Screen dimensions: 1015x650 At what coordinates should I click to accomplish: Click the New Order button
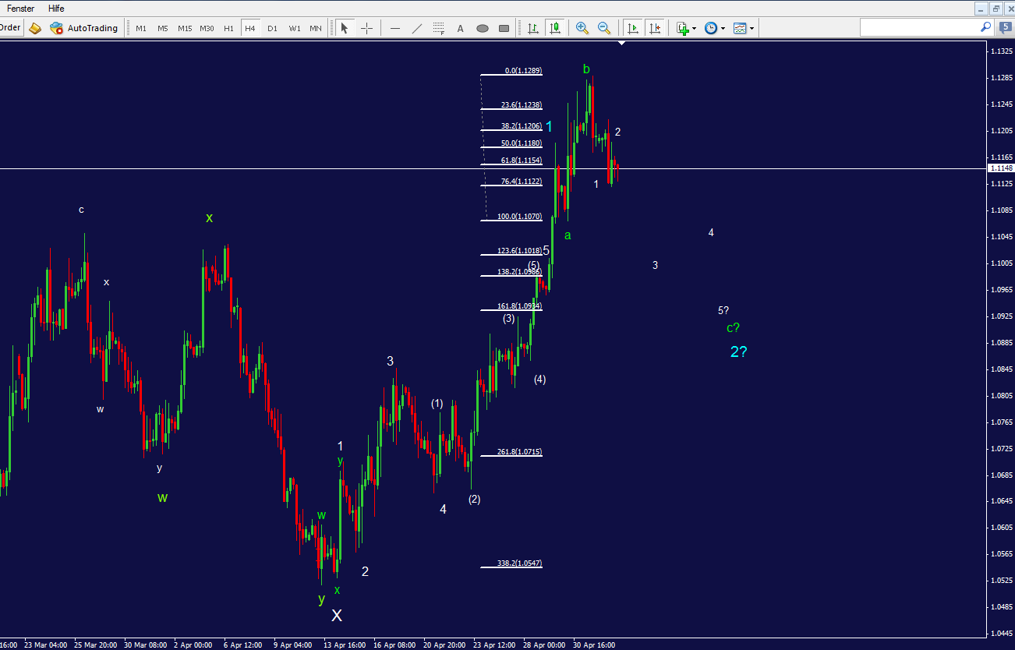coord(11,28)
